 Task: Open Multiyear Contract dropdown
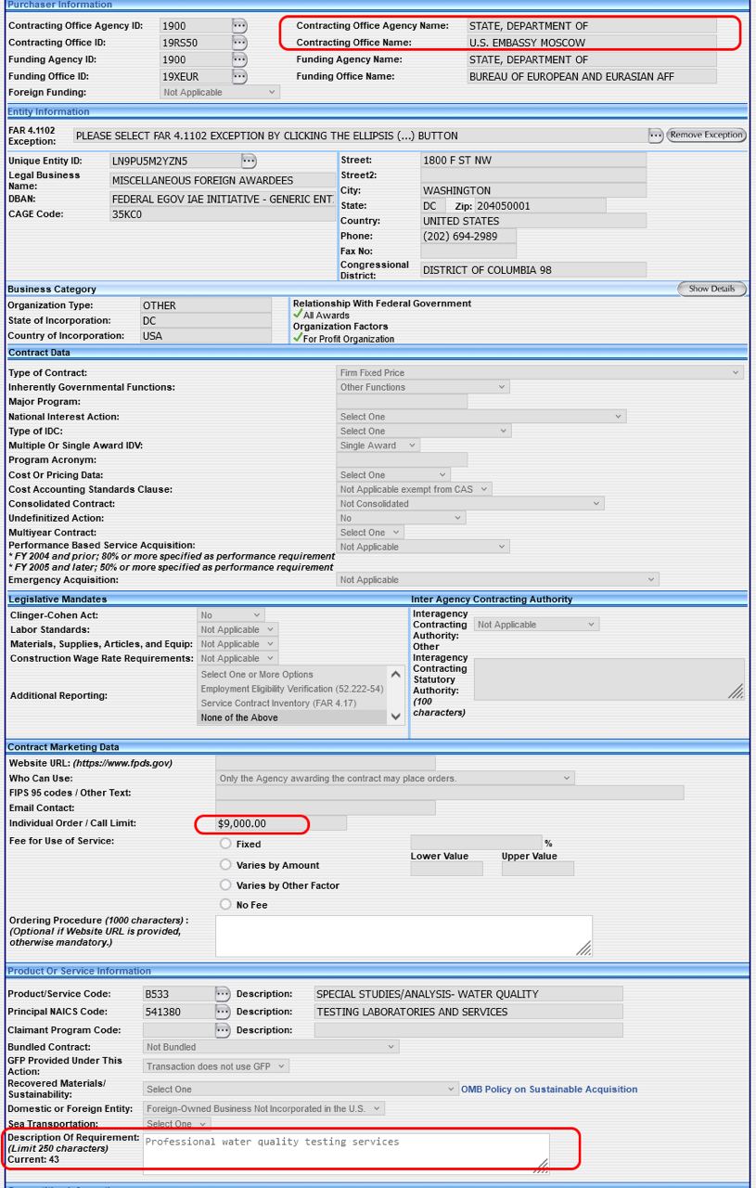[370, 533]
